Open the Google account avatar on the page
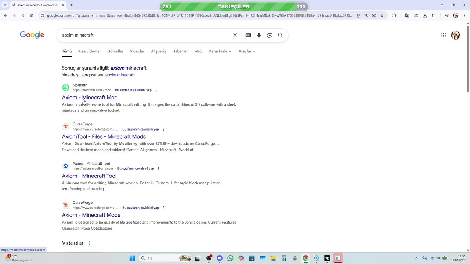 (456, 35)
